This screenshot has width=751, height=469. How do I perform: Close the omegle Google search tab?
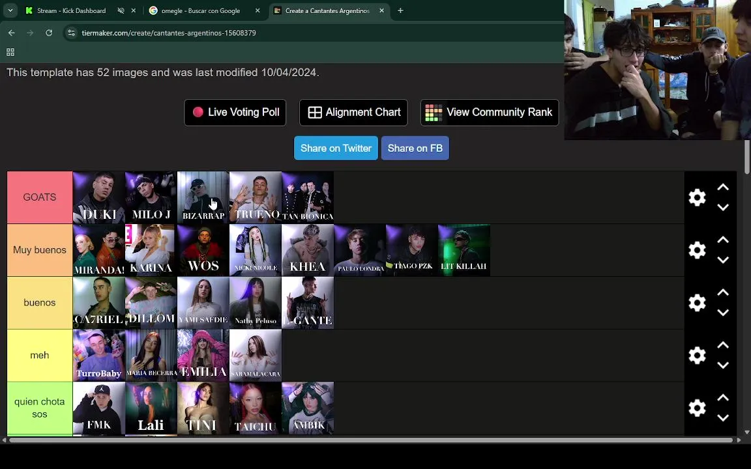(258, 10)
